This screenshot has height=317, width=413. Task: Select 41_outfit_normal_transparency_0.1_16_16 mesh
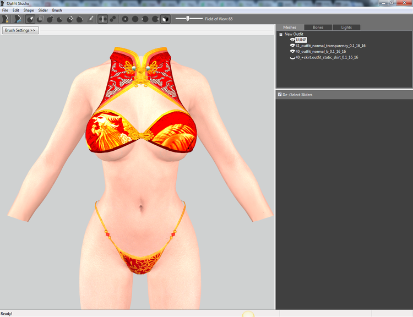coord(330,46)
